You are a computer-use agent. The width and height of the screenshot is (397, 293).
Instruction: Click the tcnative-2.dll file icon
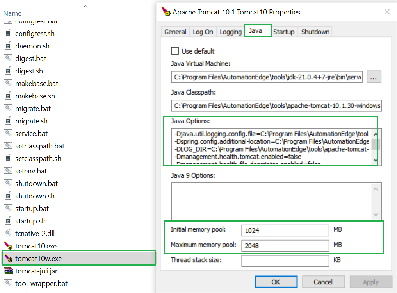point(8,233)
